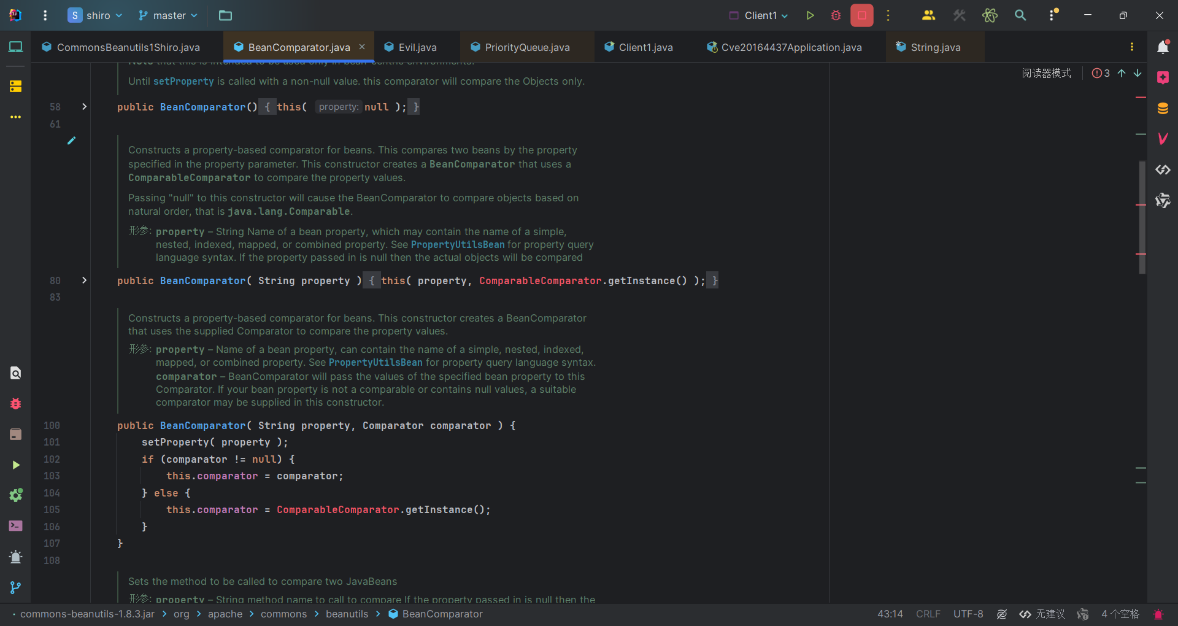Go to next highlighted error arrow
Screen dimensions: 1178x626
(x=1138, y=73)
